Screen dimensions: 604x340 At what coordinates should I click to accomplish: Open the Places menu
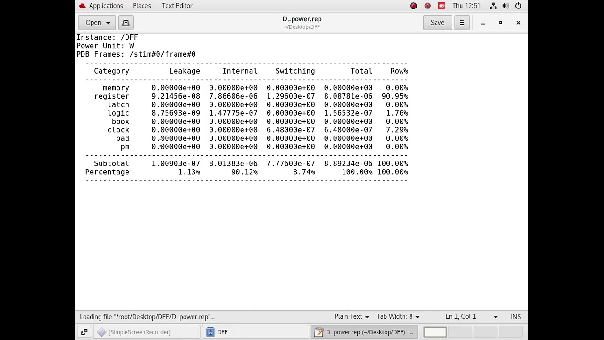(142, 6)
